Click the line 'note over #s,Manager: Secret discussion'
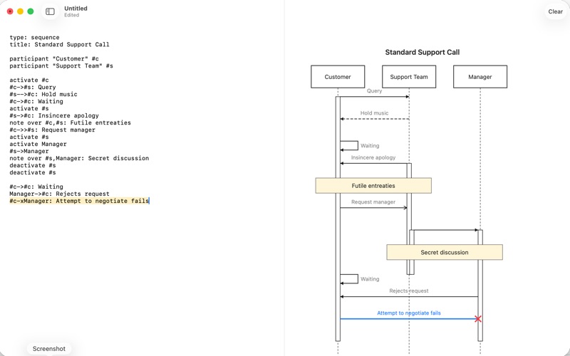This screenshot has width=570, height=356. [79, 158]
